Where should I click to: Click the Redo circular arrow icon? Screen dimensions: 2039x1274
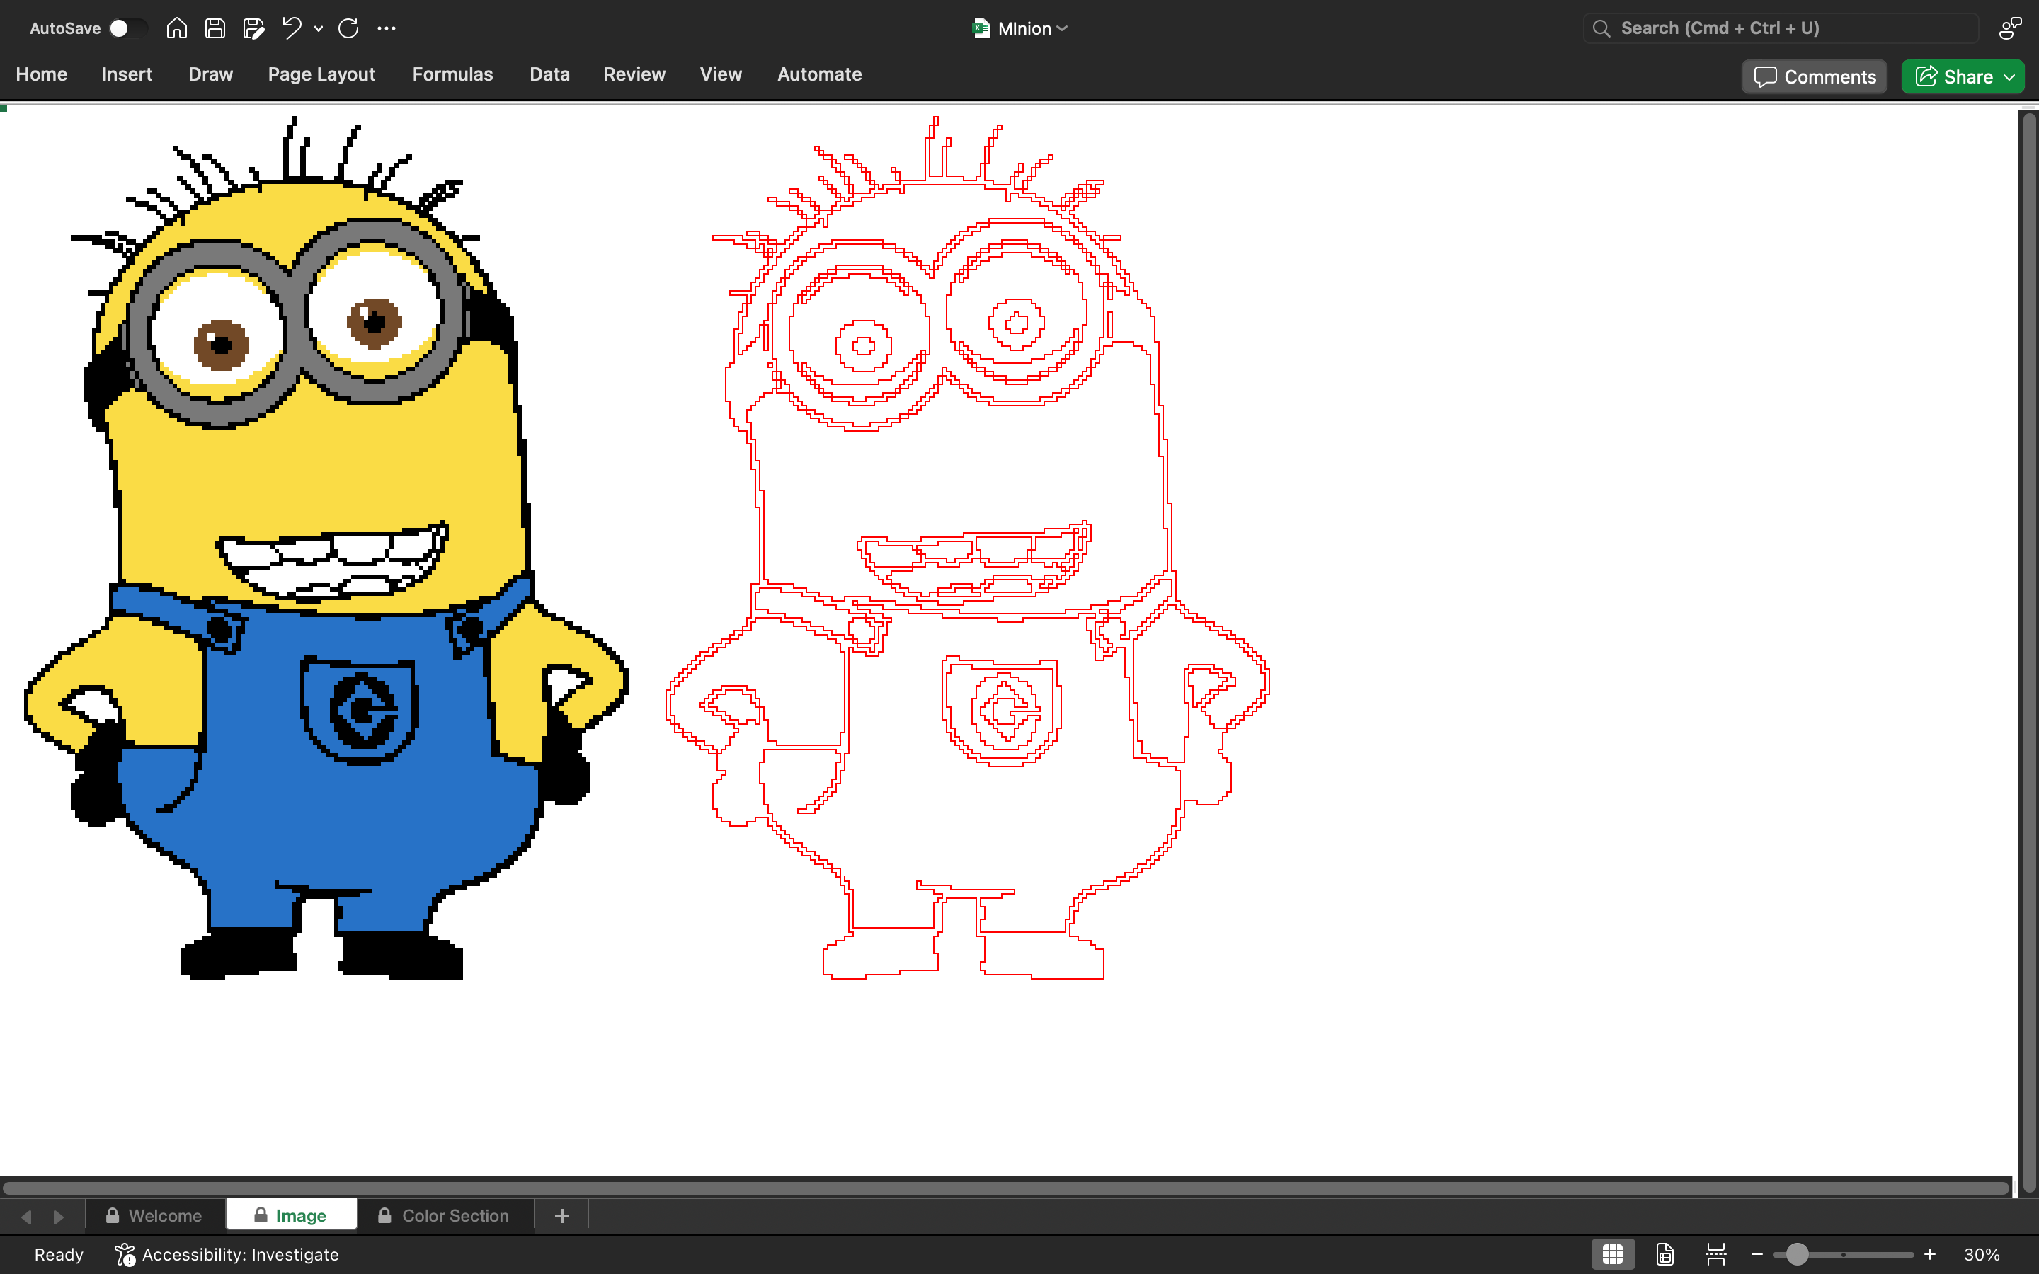tap(348, 28)
